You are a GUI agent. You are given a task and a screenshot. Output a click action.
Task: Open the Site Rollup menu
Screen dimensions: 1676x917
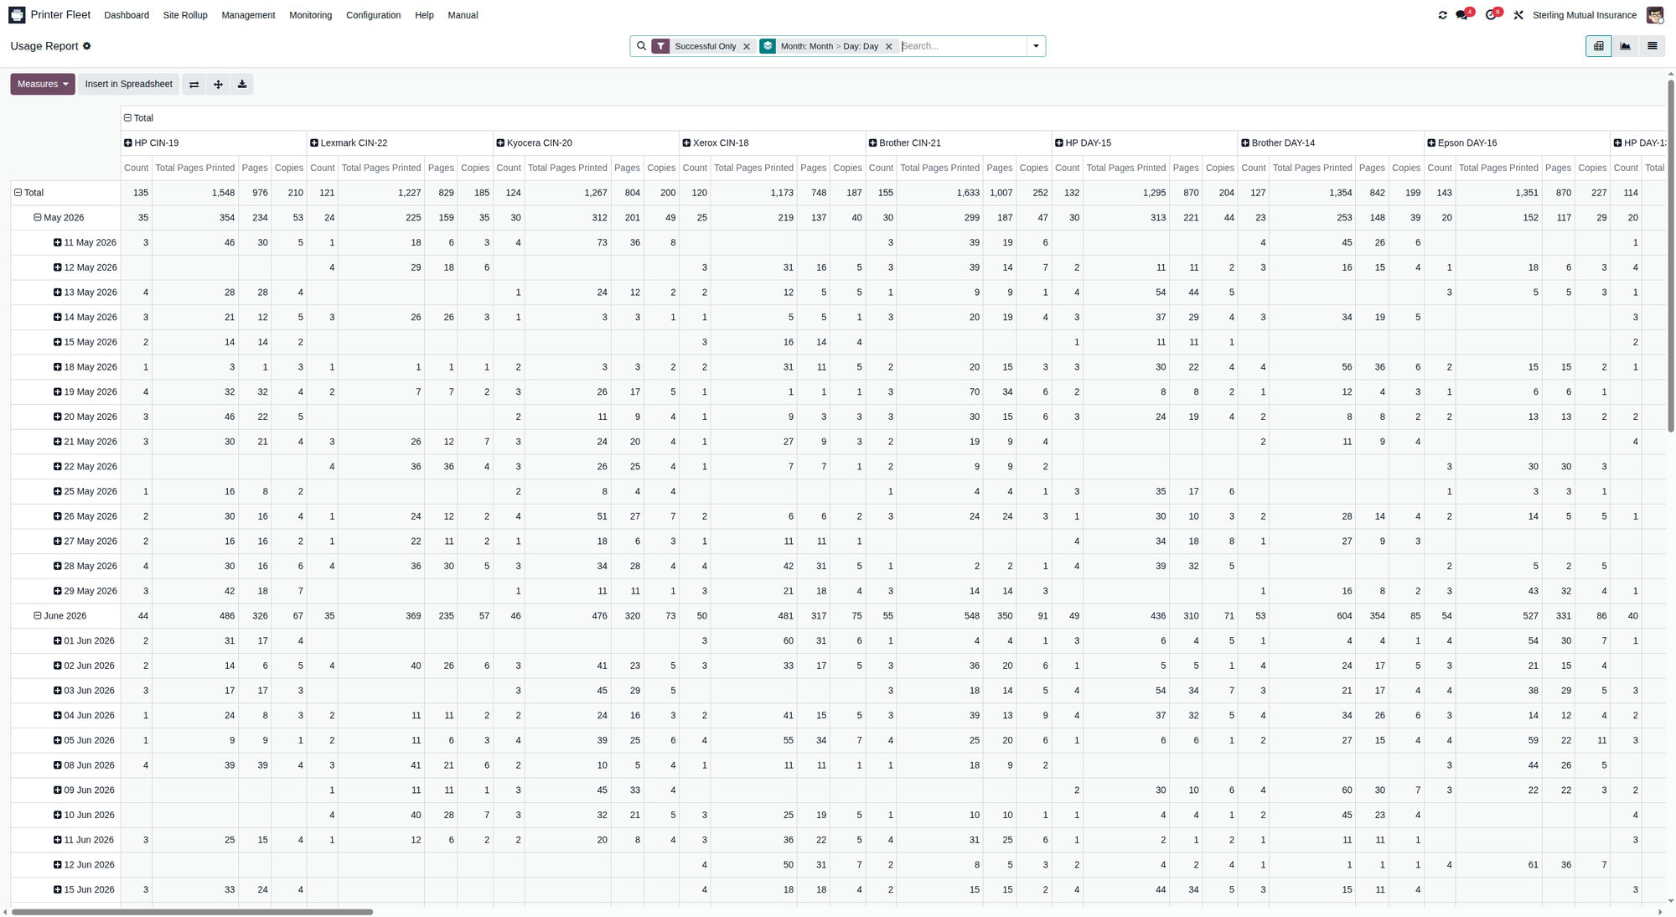pyautogui.click(x=185, y=15)
